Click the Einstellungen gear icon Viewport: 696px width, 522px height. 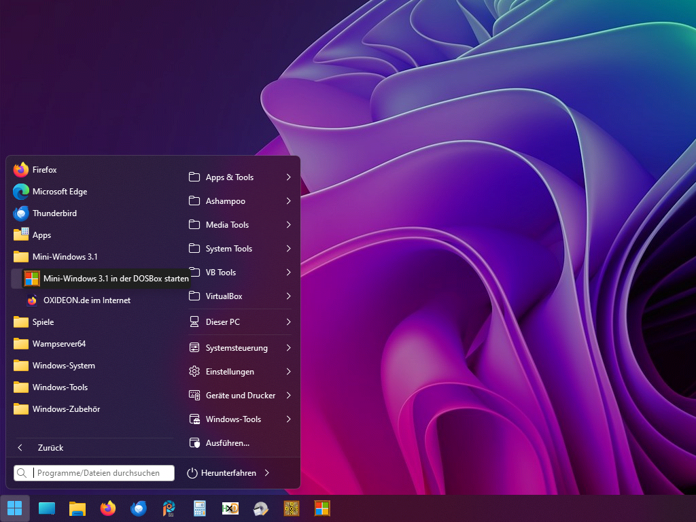pyautogui.click(x=194, y=372)
